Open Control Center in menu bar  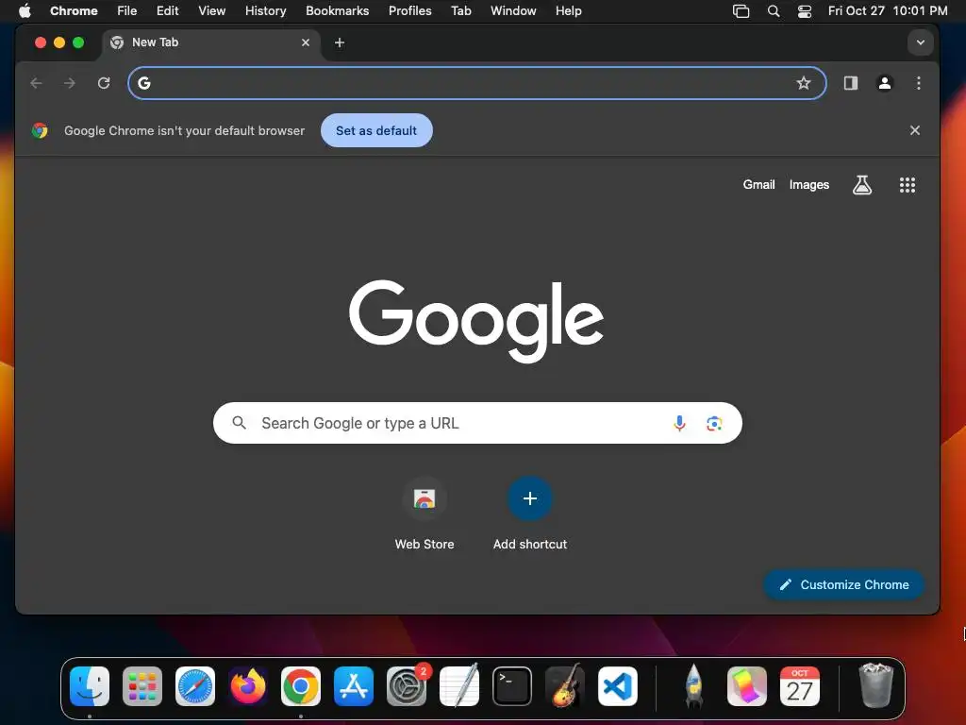point(804,10)
